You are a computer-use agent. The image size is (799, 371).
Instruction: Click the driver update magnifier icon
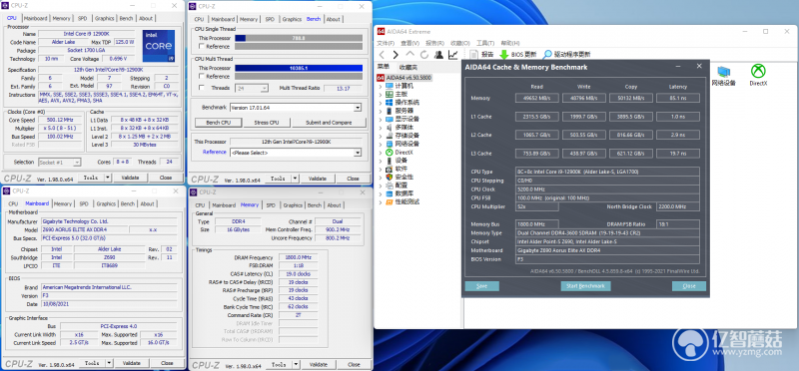pyautogui.click(x=547, y=55)
